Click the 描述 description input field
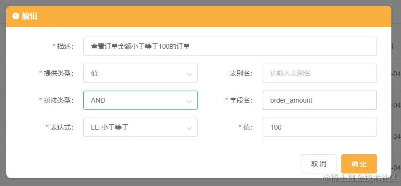 click(230, 46)
